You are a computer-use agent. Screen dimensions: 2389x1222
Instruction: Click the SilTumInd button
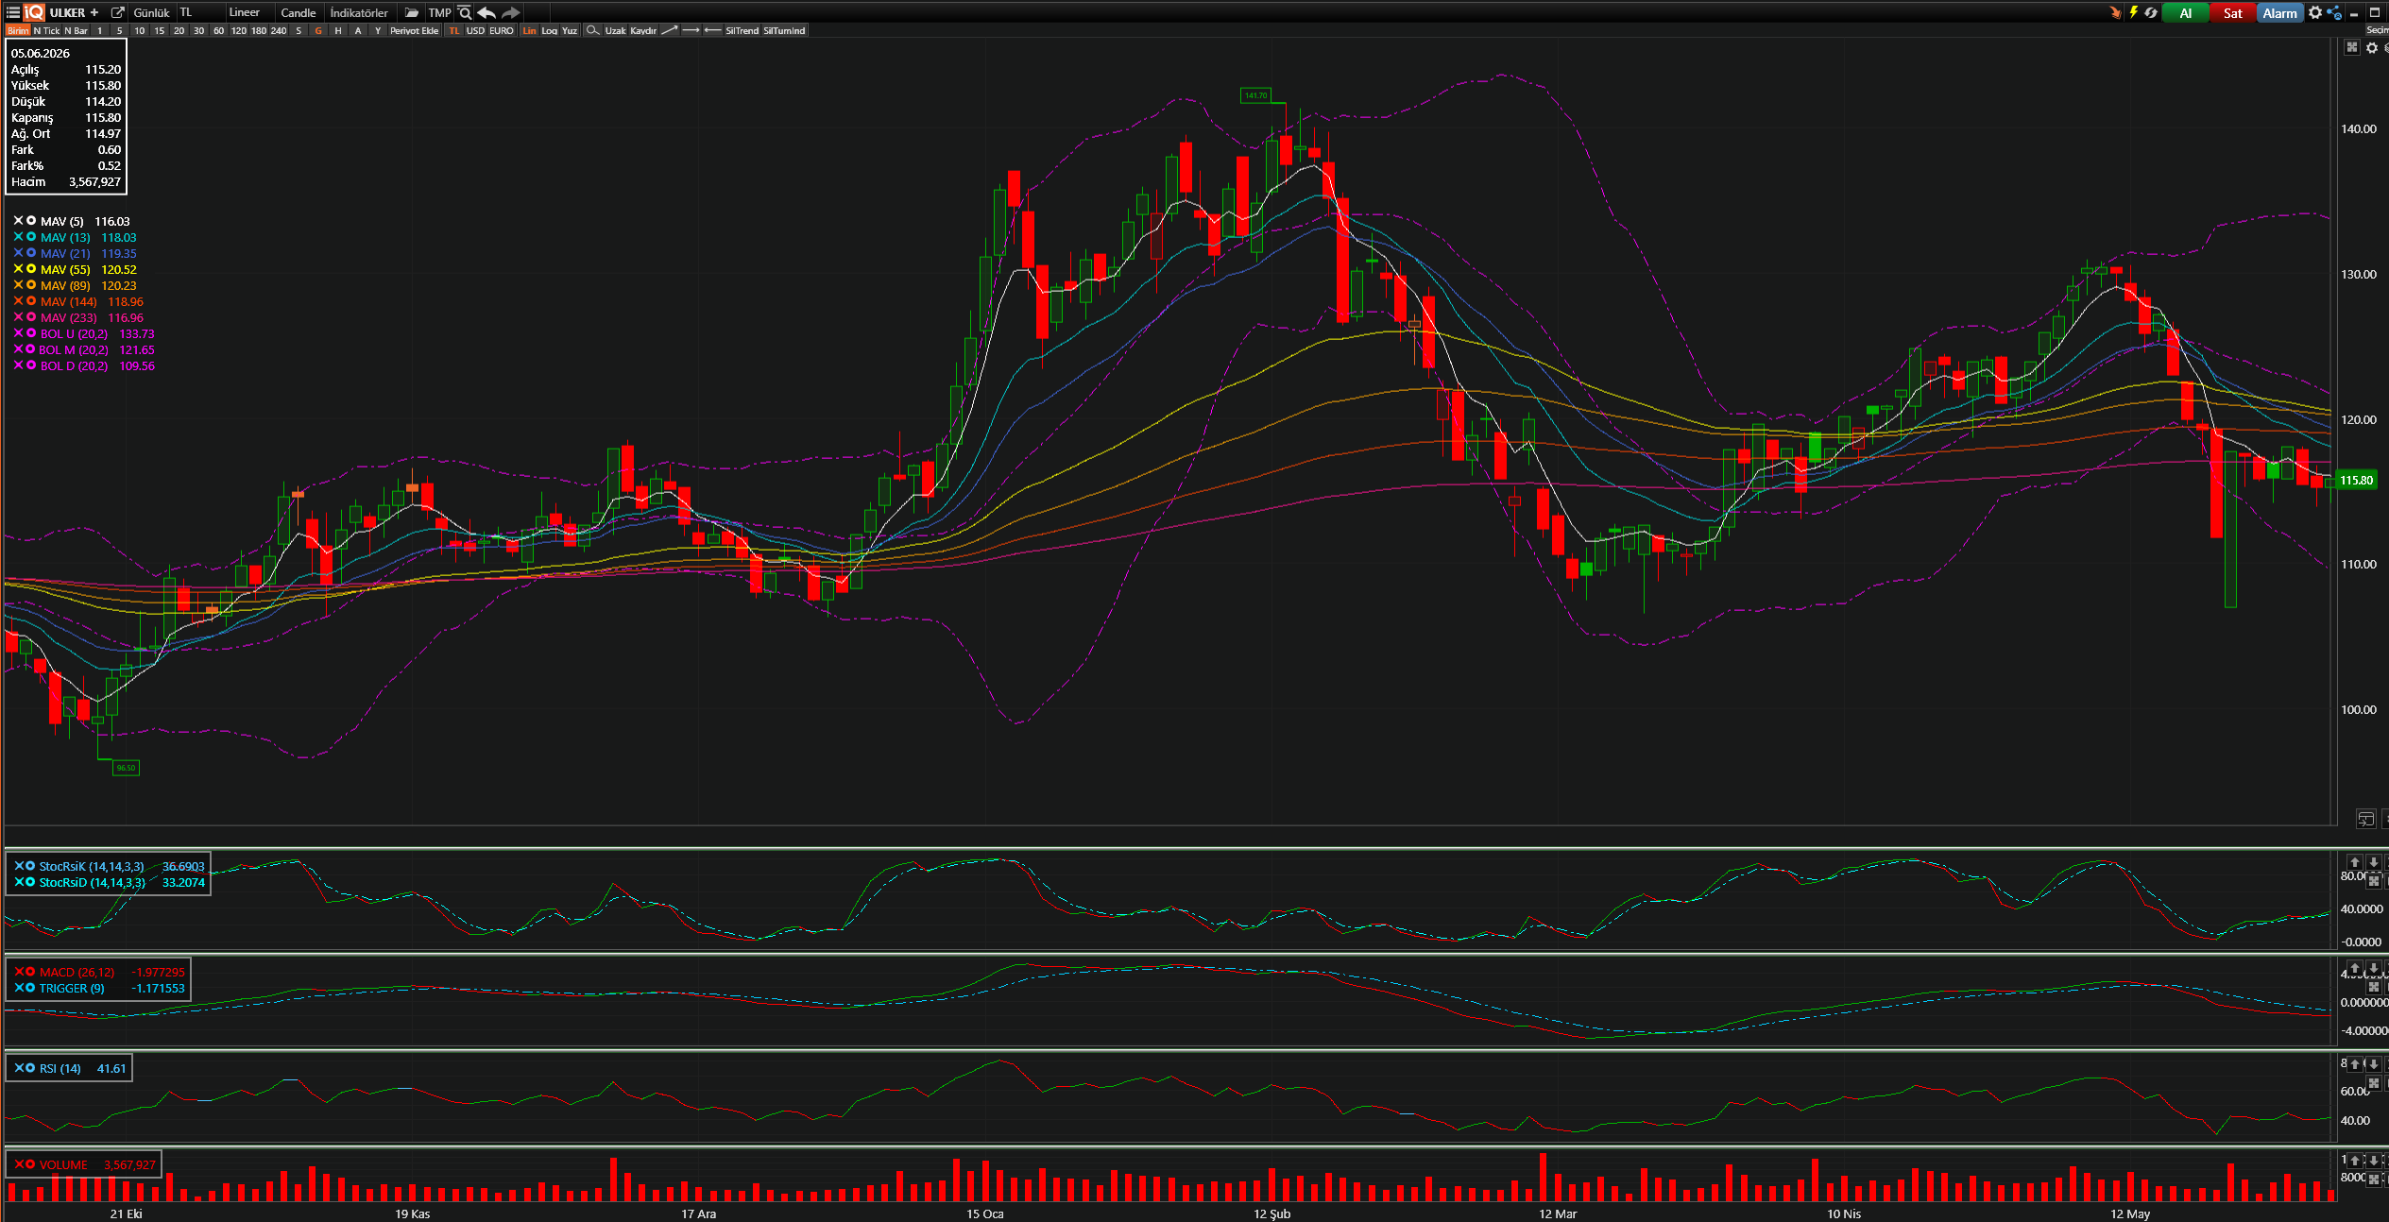pyautogui.click(x=784, y=30)
